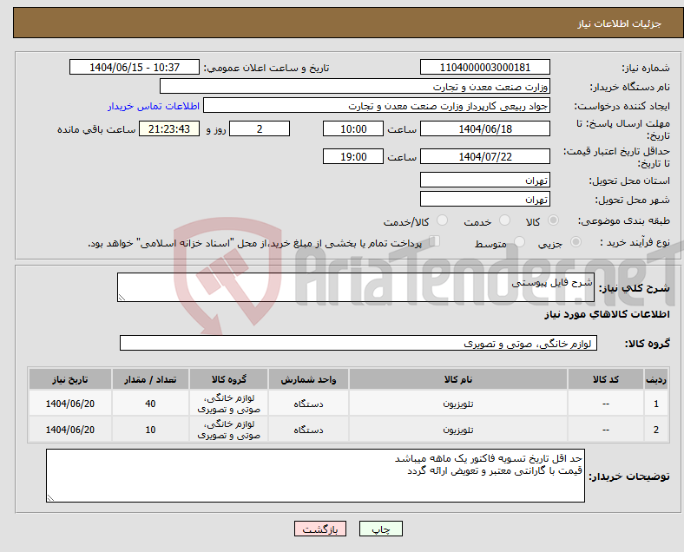Viewport: 684px width, 552px height.
Task: Click the price validity time 19:00
Action: pyautogui.click(x=353, y=156)
